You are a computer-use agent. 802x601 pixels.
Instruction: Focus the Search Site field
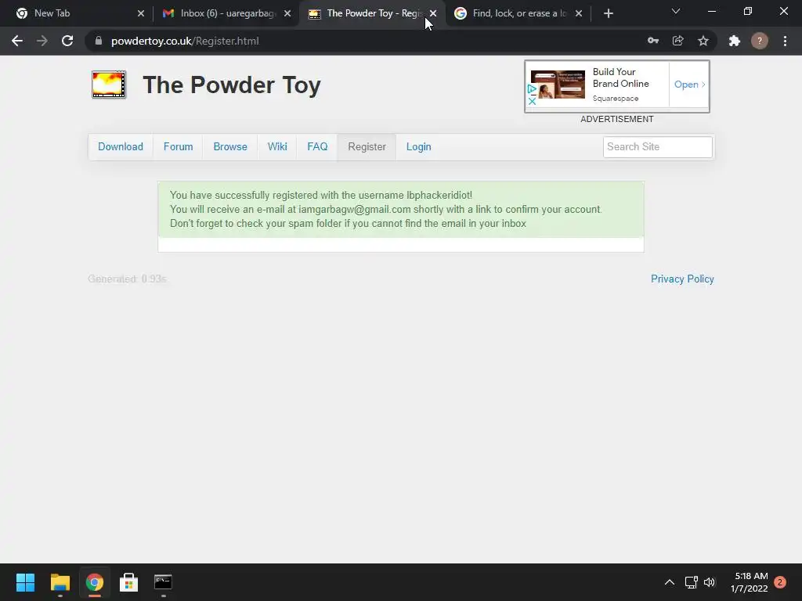coord(657,146)
